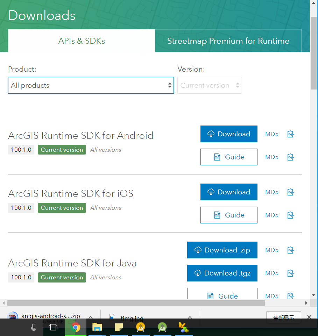Select the APIs & SDKs tab
Viewport: 318px width, 336px height.
click(x=81, y=41)
